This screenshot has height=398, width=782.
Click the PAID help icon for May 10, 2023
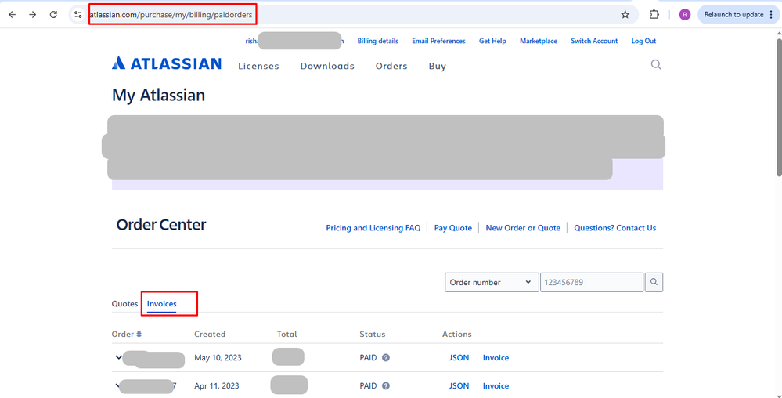385,357
